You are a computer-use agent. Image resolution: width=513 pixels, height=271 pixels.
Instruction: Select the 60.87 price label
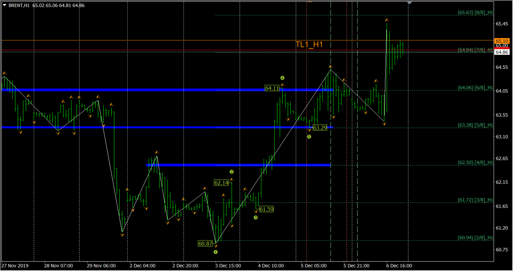pos(205,244)
